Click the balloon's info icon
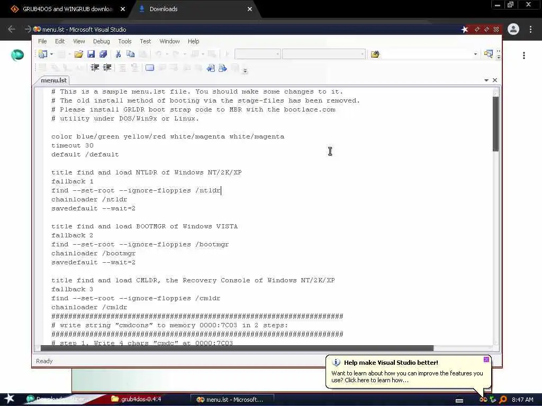This screenshot has width=542, height=406. pyautogui.click(x=336, y=363)
